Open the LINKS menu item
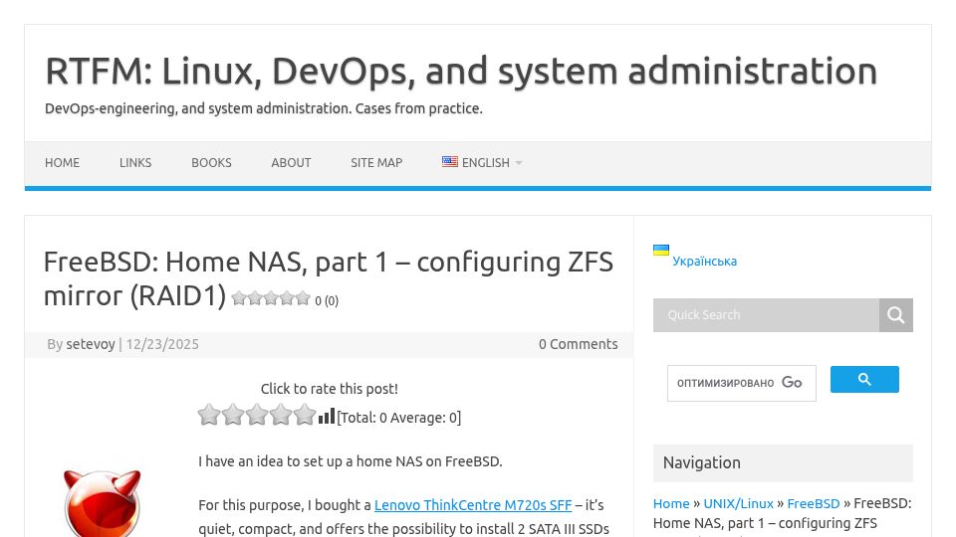Screen dimensions: 956x537 (x=135, y=162)
